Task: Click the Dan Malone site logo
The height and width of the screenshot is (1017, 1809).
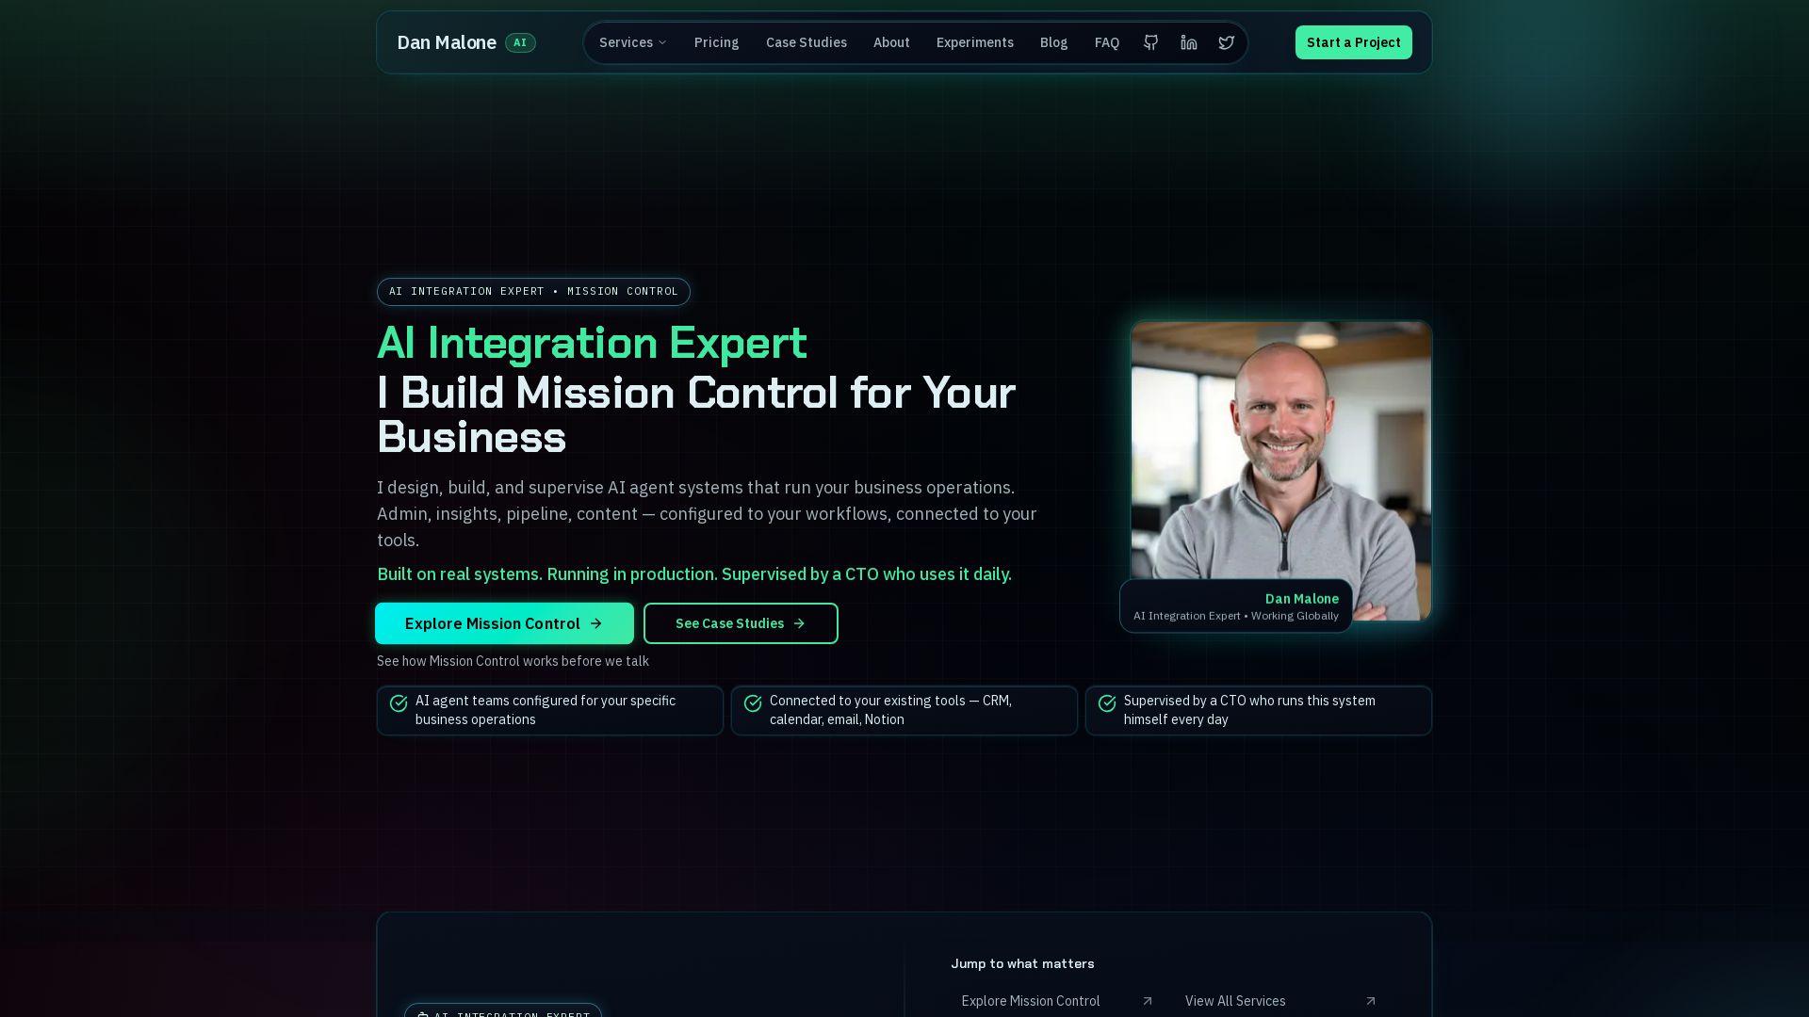Action: click(x=447, y=42)
